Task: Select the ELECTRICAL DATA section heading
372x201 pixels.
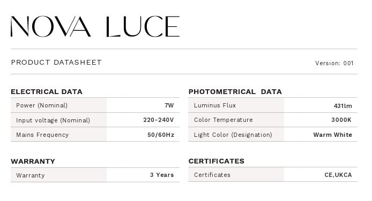Action: 47,92
